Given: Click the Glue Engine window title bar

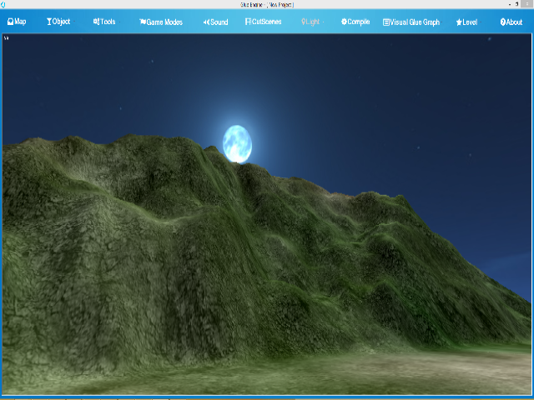Looking at the screenshot, I should click(267, 4).
